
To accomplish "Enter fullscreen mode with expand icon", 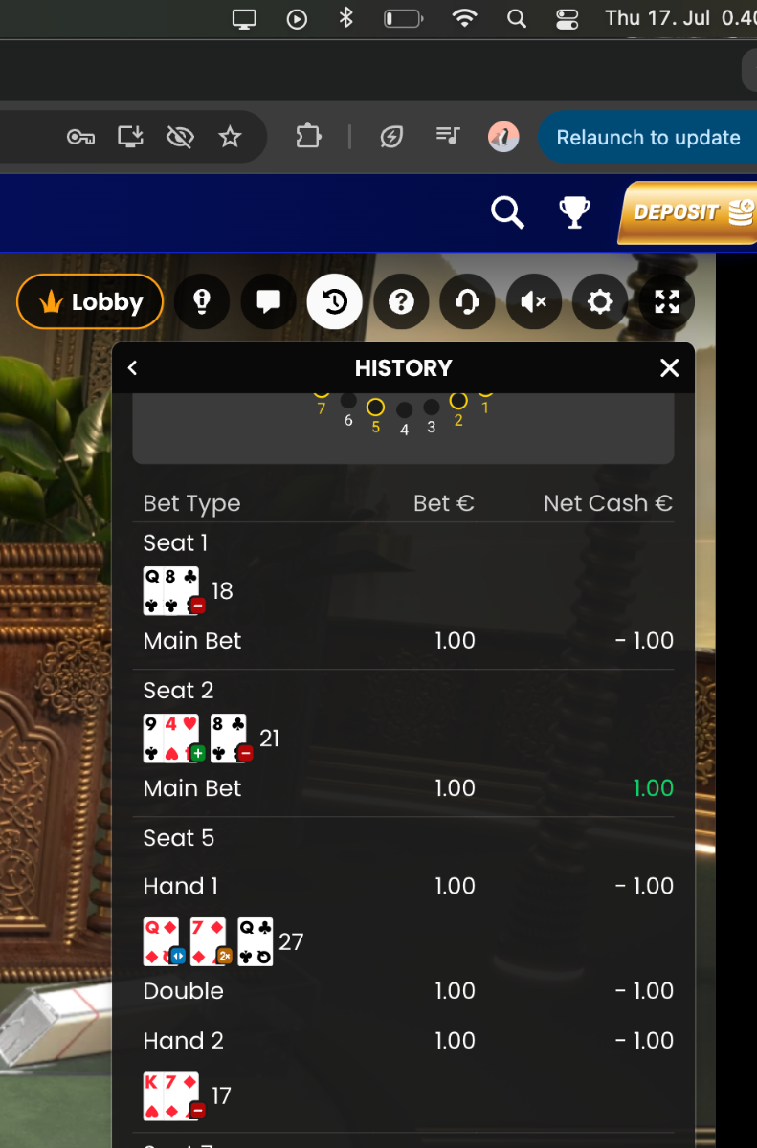I will (666, 302).
